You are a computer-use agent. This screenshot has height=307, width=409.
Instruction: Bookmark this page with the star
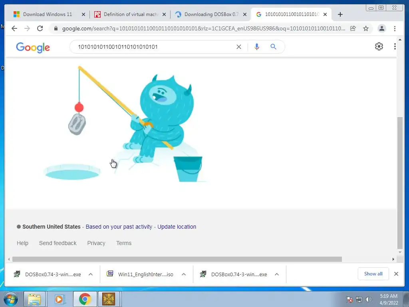tap(366, 28)
